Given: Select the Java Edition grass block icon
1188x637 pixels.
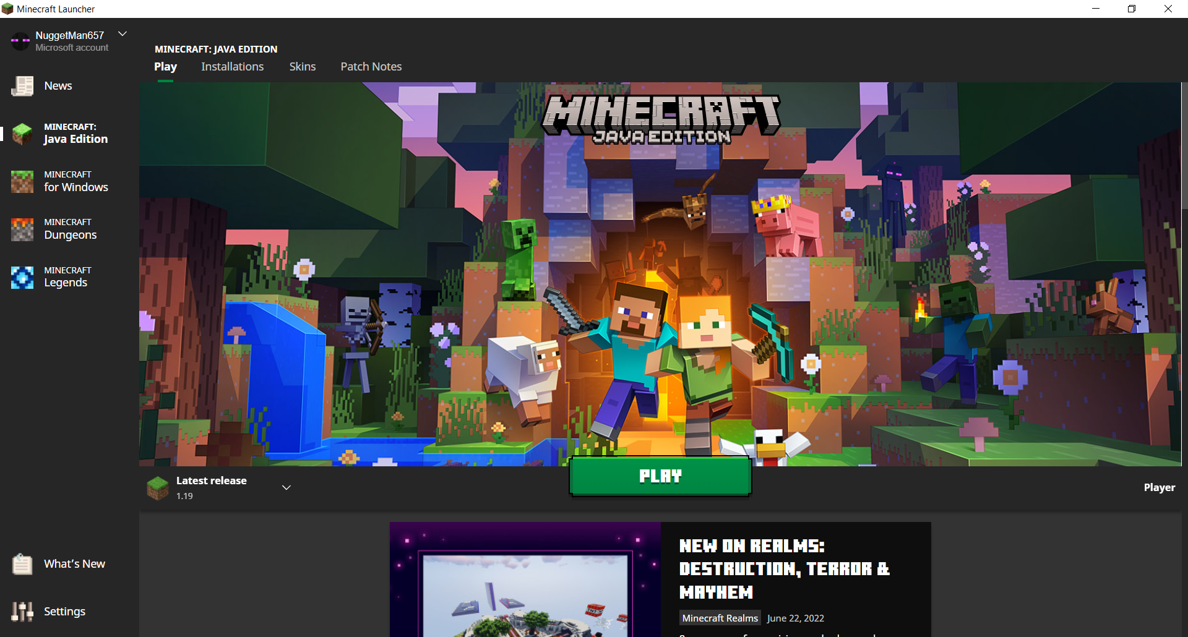Looking at the screenshot, I should 22,134.
